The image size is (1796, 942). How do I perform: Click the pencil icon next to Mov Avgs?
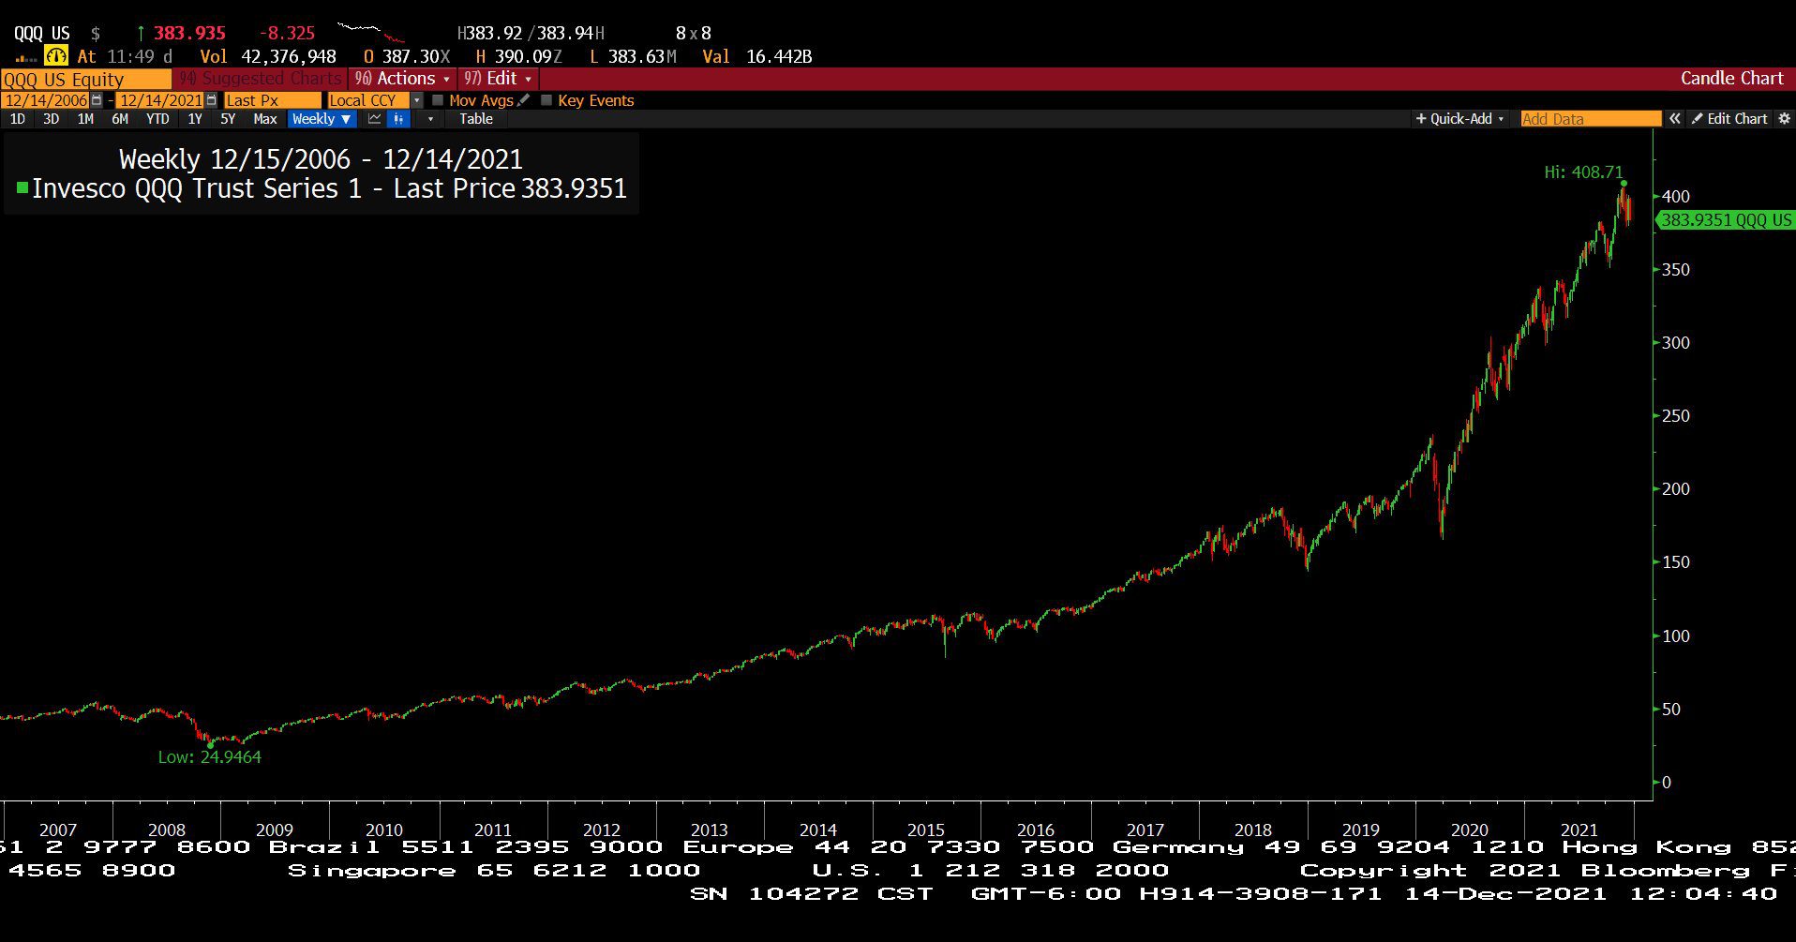click(523, 100)
